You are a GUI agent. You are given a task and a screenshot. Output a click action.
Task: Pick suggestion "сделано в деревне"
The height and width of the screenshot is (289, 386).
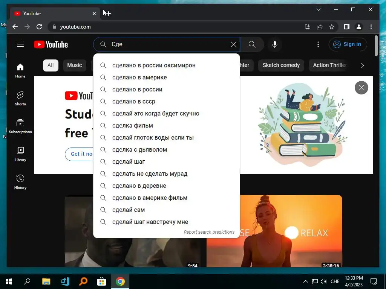click(167, 186)
